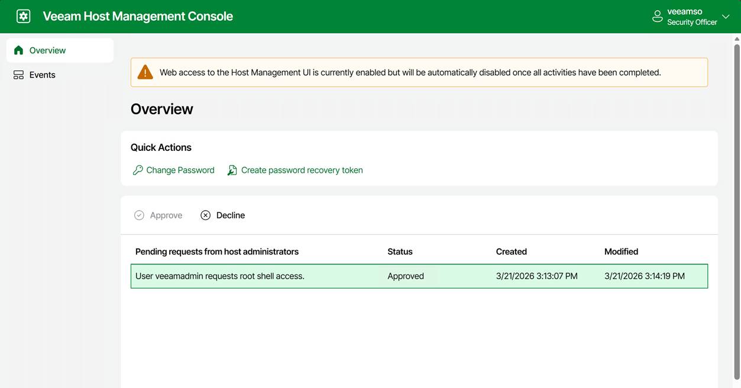
Task: Expand the veeamso account dropdown chevron
Action: pos(726,17)
